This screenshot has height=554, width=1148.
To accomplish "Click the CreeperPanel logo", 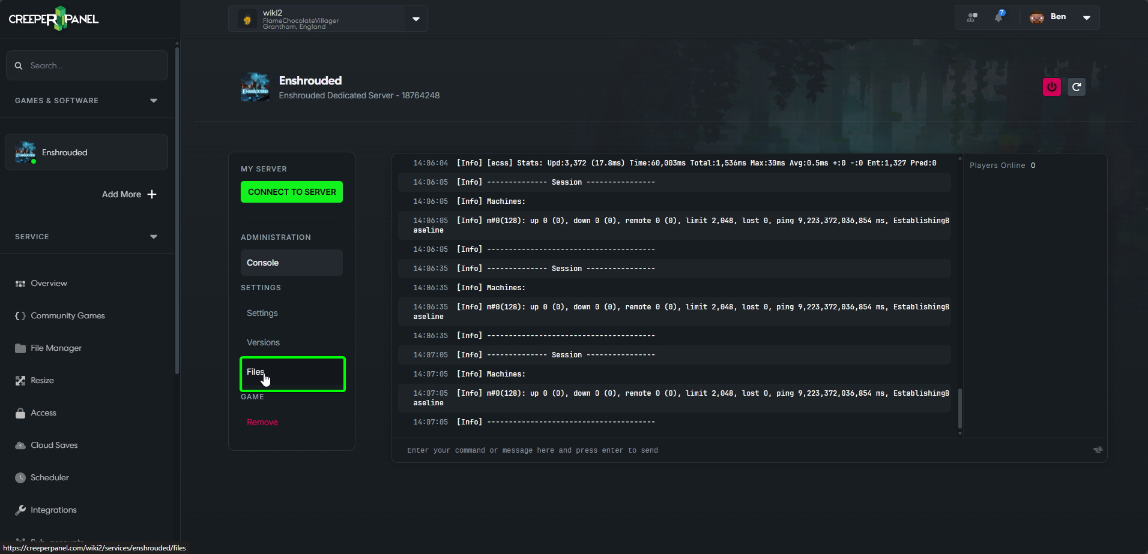I will pos(53,19).
